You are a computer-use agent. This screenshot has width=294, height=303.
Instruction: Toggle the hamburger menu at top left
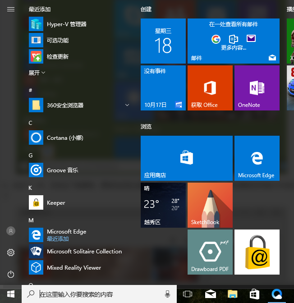coord(11,9)
